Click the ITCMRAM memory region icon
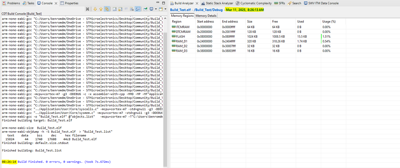 click(x=174, y=27)
